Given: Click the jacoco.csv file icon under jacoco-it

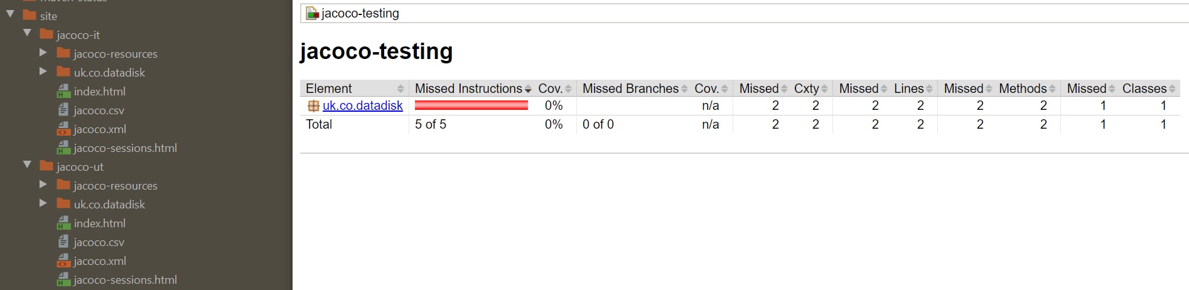Looking at the screenshot, I should (x=63, y=110).
